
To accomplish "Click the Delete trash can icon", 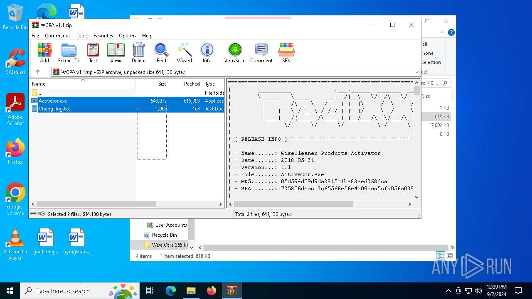I will pyautogui.click(x=138, y=53).
